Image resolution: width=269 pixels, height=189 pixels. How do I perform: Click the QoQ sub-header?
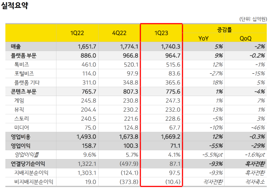(x=246, y=38)
